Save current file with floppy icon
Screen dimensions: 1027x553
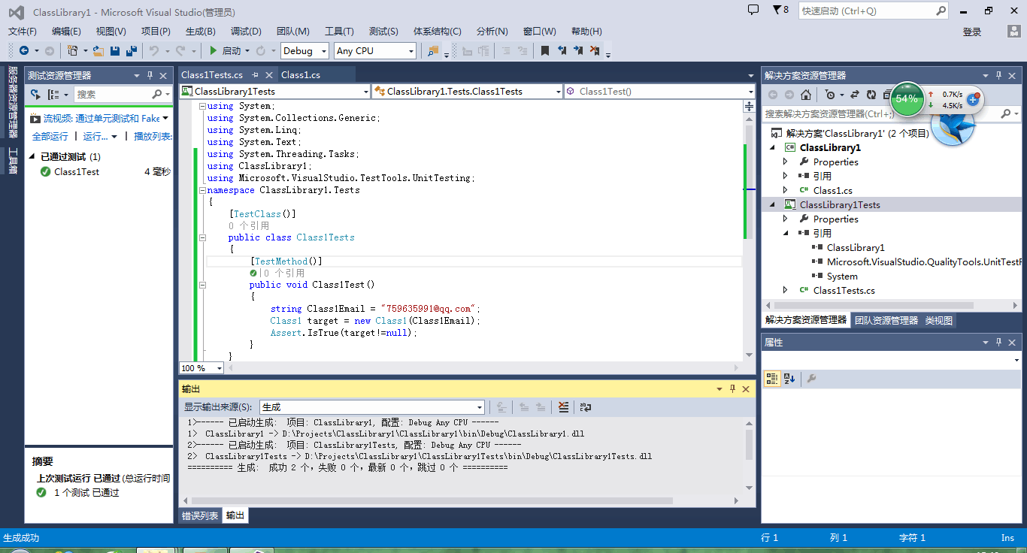tap(115, 50)
